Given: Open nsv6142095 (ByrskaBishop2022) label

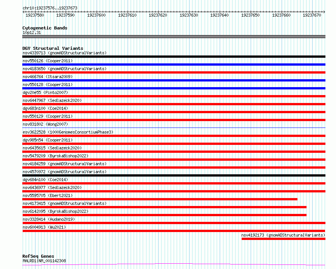Looking at the screenshot, I should (x=55, y=211).
